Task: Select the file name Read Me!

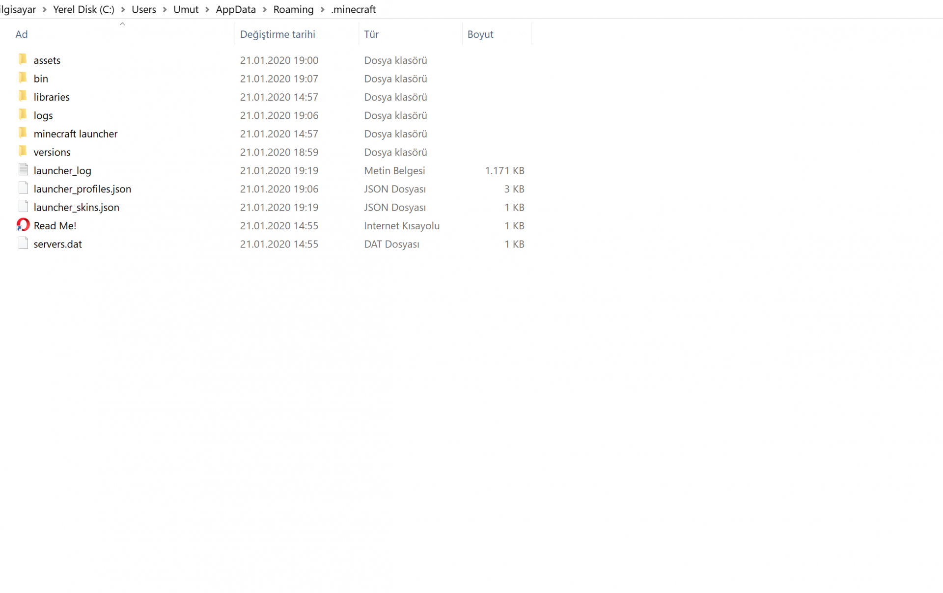Action: (x=55, y=226)
